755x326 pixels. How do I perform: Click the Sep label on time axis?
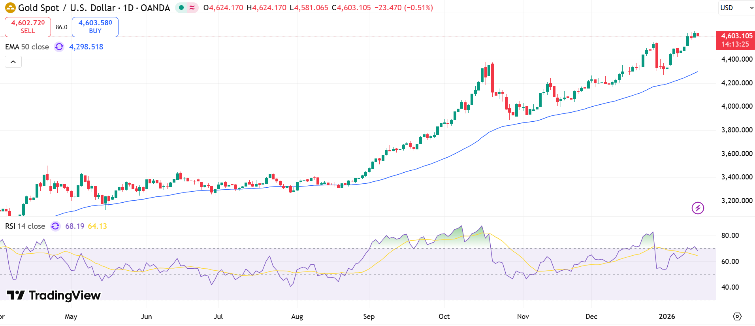[x=369, y=317]
